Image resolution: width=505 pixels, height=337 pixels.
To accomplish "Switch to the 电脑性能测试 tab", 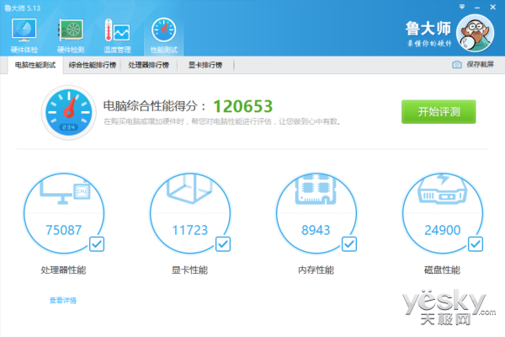I will (35, 65).
